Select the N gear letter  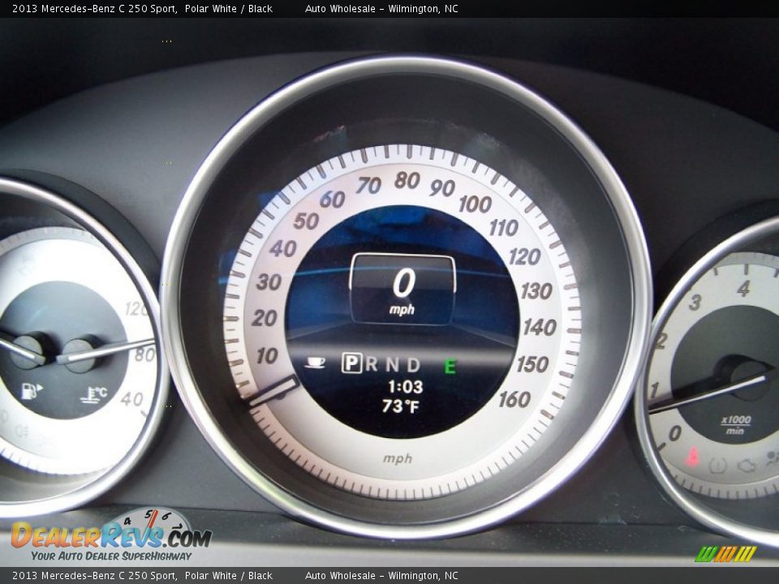393,364
